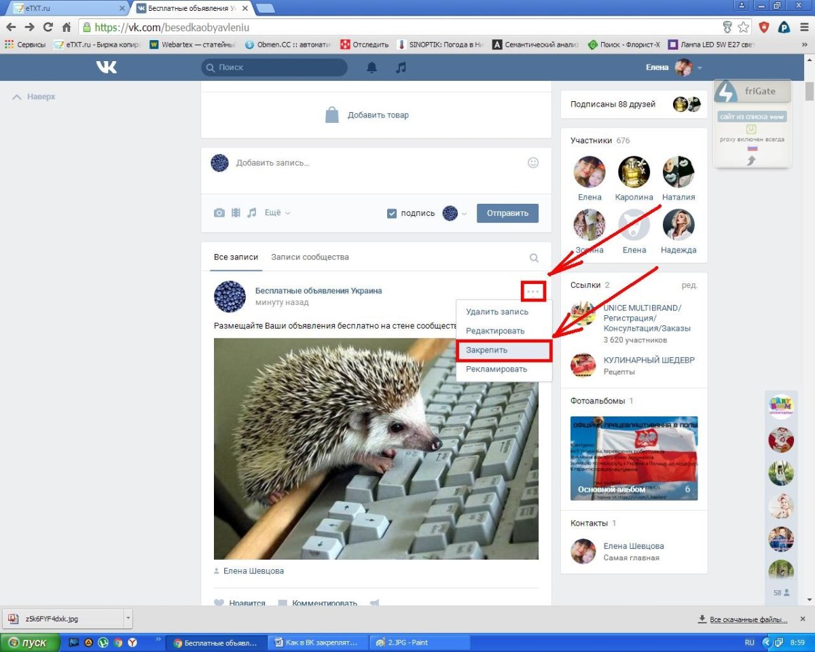815x652 pixels.
Task: Attach photo with camera icon
Action: [x=219, y=213]
